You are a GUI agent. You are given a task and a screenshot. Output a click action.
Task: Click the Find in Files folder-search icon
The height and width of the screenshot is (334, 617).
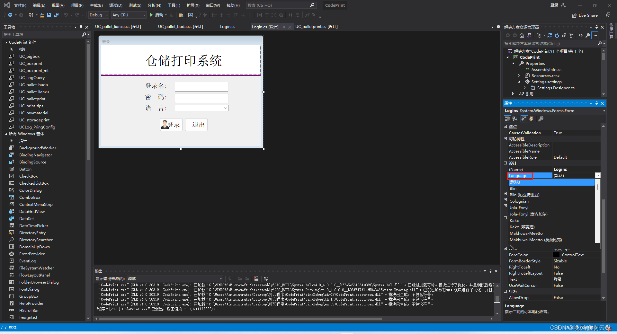click(x=181, y=15)
